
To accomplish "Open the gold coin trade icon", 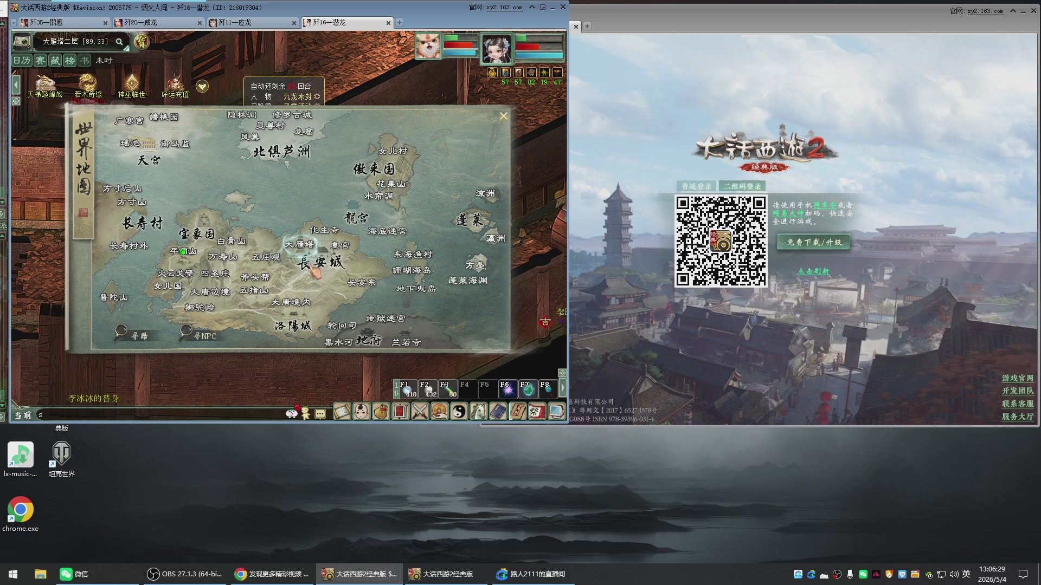I will coord(439,412).
